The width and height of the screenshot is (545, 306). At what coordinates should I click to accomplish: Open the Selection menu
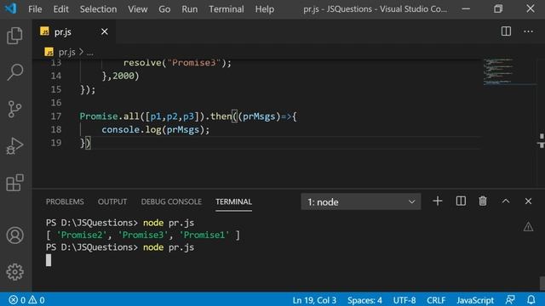point(99,9)
